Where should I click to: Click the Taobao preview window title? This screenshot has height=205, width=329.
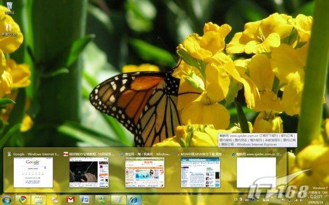(148, 155)
